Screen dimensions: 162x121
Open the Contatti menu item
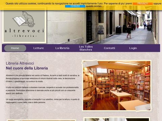tap(109, 48)
